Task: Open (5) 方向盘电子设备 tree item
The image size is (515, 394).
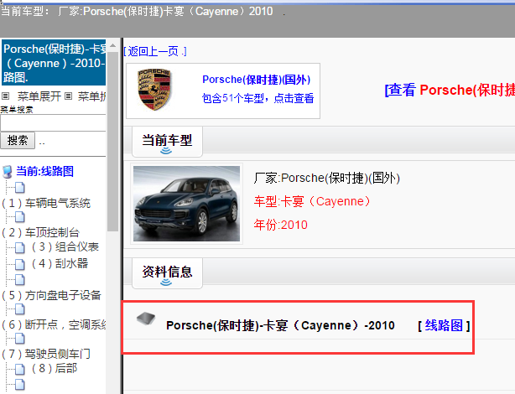Action: click(x=51, y=295)
